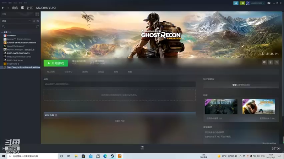
Task: Open the Fallen Ghosts DLC thumbnail
Action: 221,106
